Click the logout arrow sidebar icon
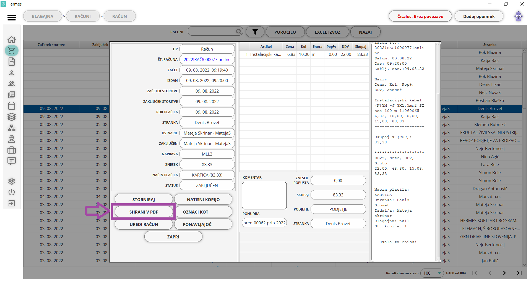The image size is (531, 284). pyautogui.click(x=12, y=203)
